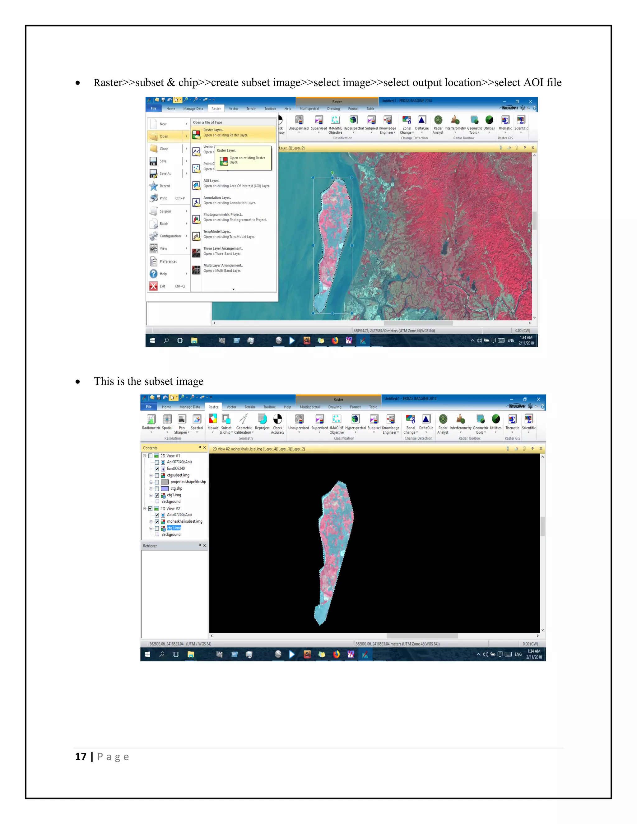The image size is (637, 824).
Task: Open the Terrain tab in the lower window
Action: point(249,407)
